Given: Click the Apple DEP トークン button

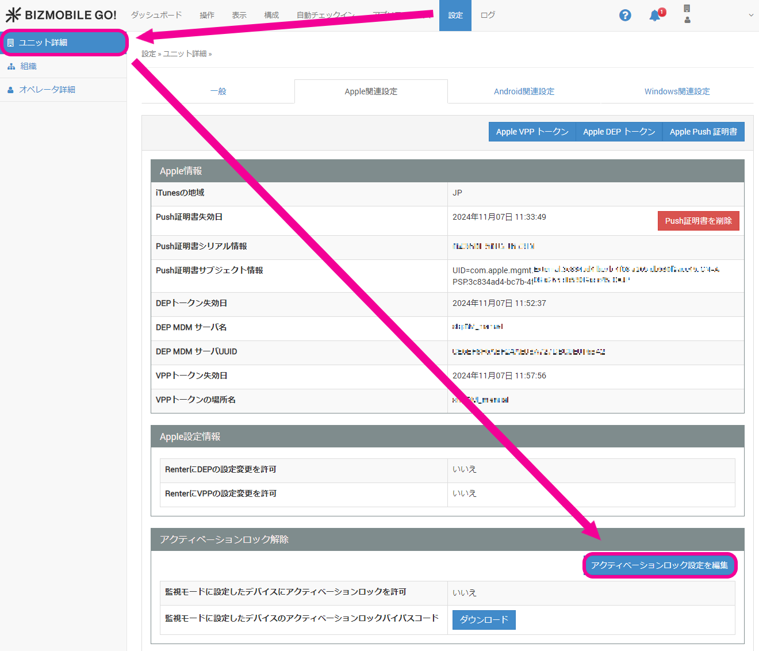Looking at the screenshot, I should (x=619, y=132).
